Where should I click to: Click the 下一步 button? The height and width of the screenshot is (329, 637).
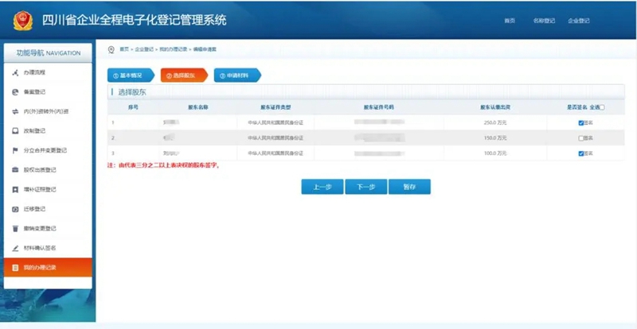point(365,187)
